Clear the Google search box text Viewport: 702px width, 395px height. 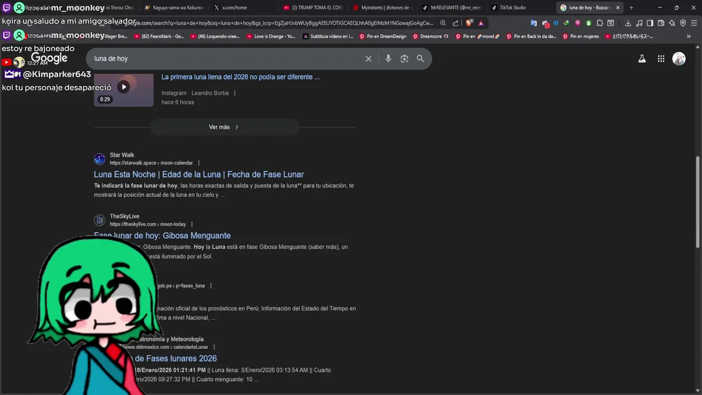(x=369, y=59)
